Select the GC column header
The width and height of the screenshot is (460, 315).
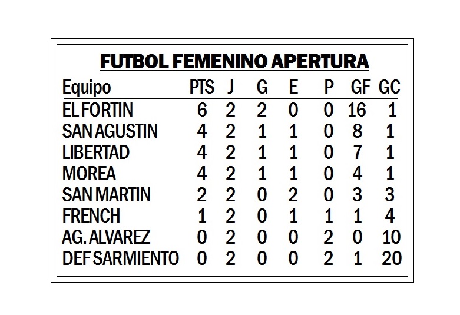coord(389,88)
